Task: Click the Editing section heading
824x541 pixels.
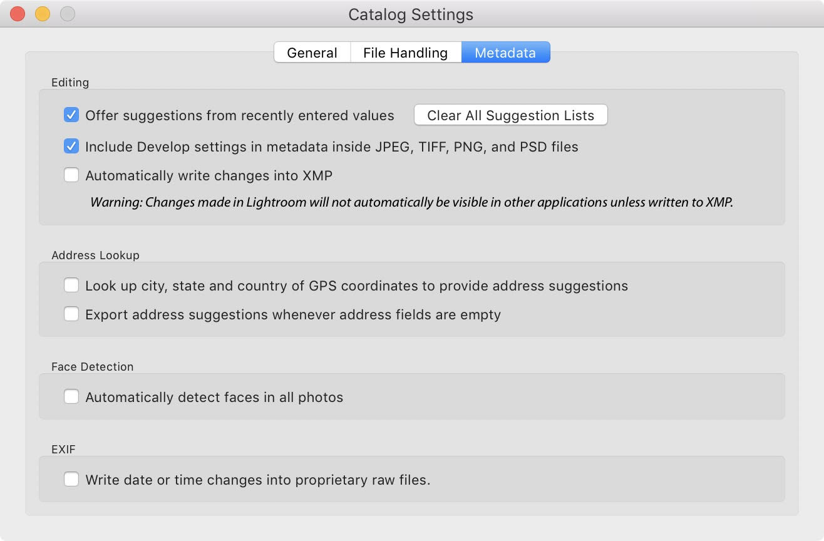Action: [70, 83]
